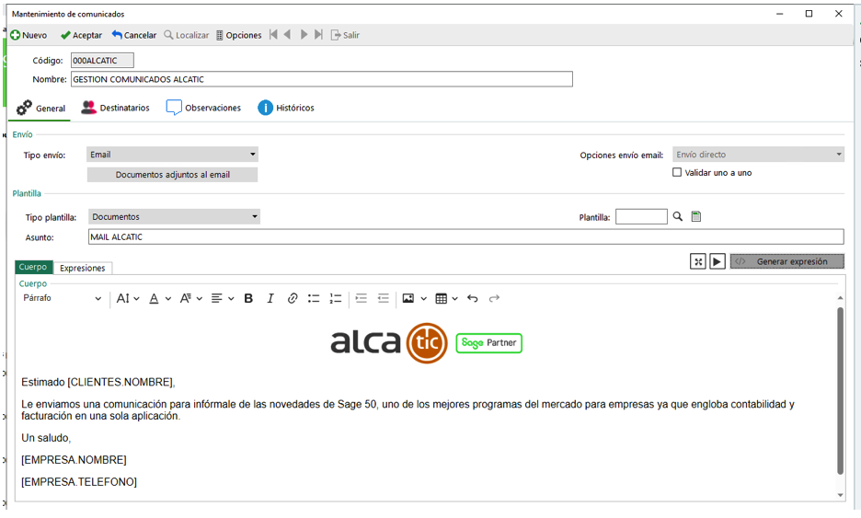Toggle the Validar uno a uno checkbox

point(677,172)
